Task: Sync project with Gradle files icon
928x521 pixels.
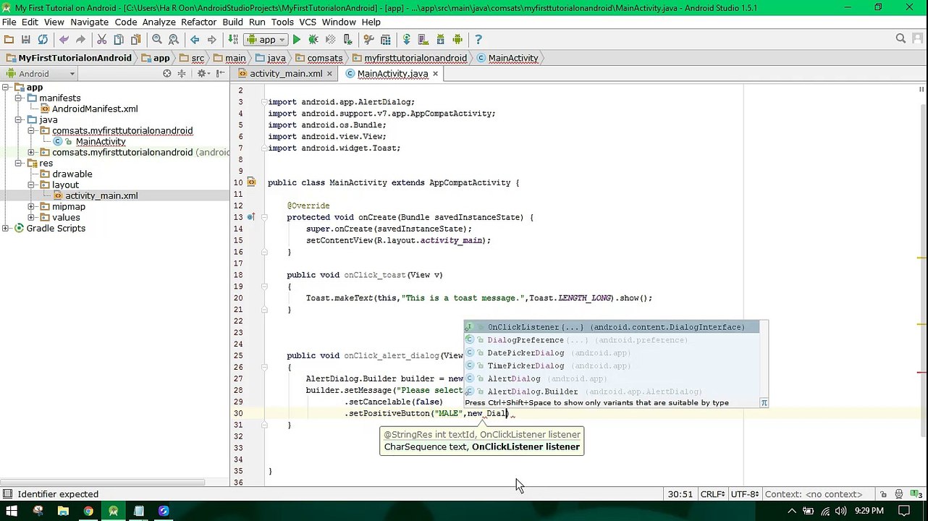Action: pos(407,40)
